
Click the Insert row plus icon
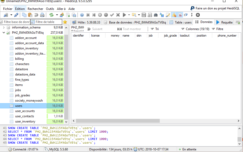pos(100,15)
